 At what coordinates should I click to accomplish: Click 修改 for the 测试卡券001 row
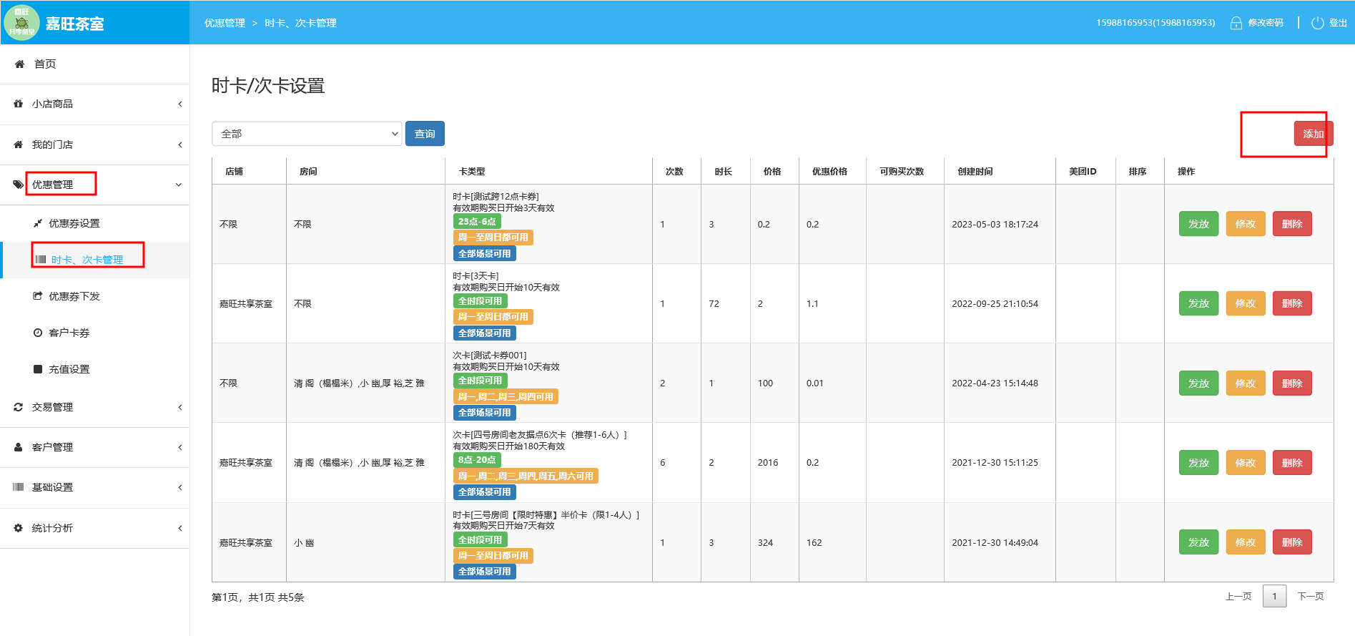(x=1246, y=383)
